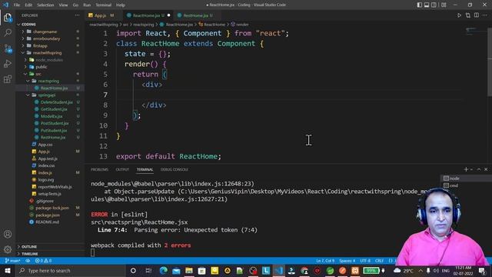The image size is (492, 277).
Task: Open README.md in the explorer
Action: (x=47, y=222)
